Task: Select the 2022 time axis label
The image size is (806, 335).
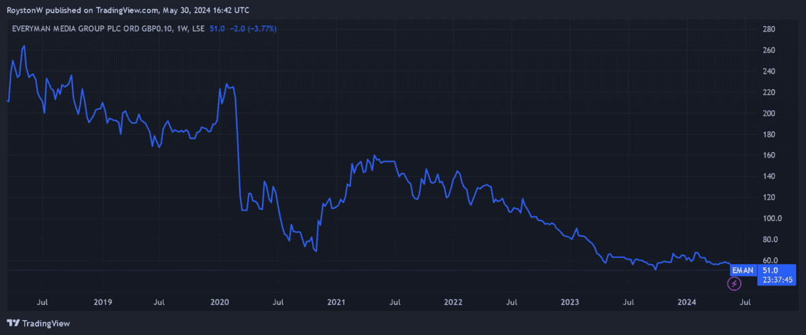Action: [x=453, y=302]
